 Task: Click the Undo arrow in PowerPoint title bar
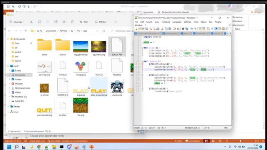pos(13,7)
